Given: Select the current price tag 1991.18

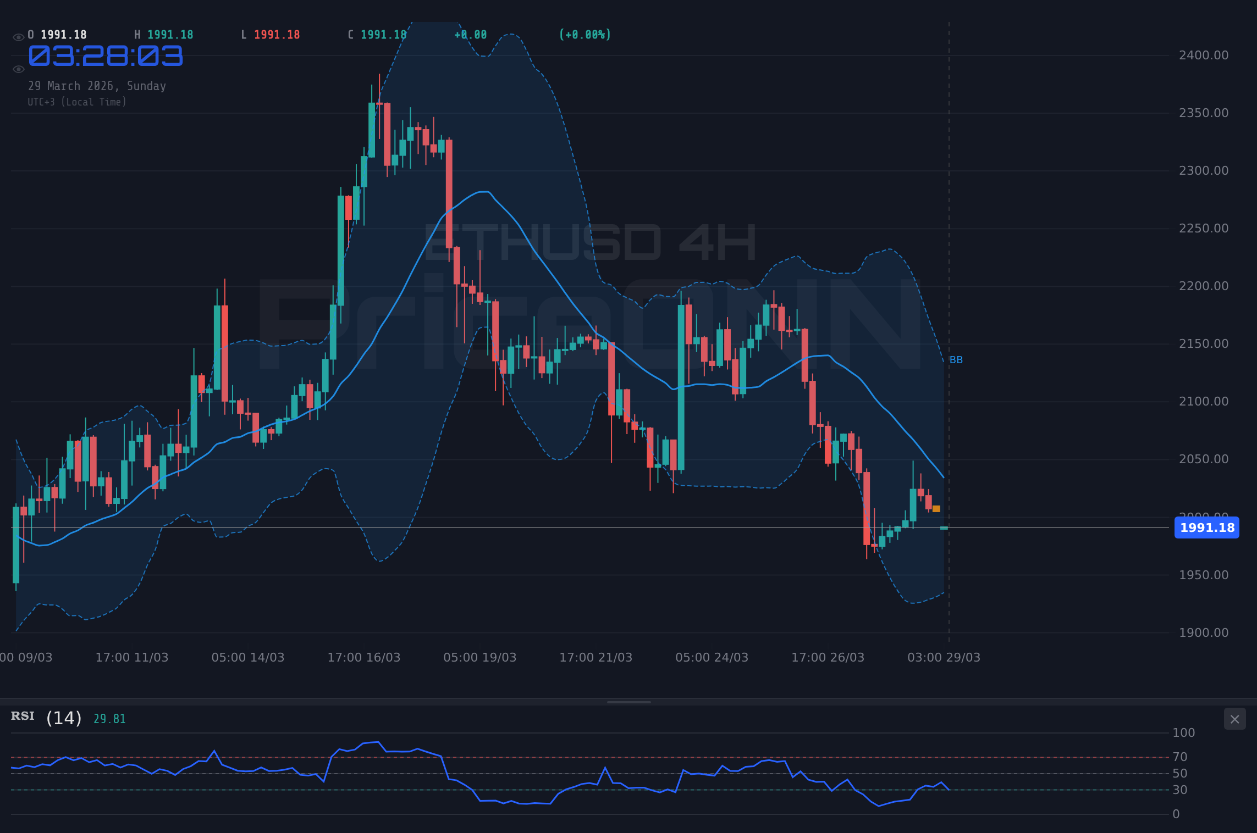Looking at the screenshot, I should pyautogui.click(x=1207, y=528).
